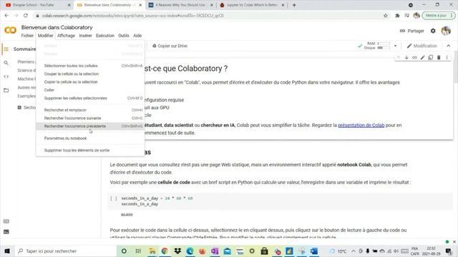
Task: Open the Files folder icon in sidebar
Action: coord(6,91)
